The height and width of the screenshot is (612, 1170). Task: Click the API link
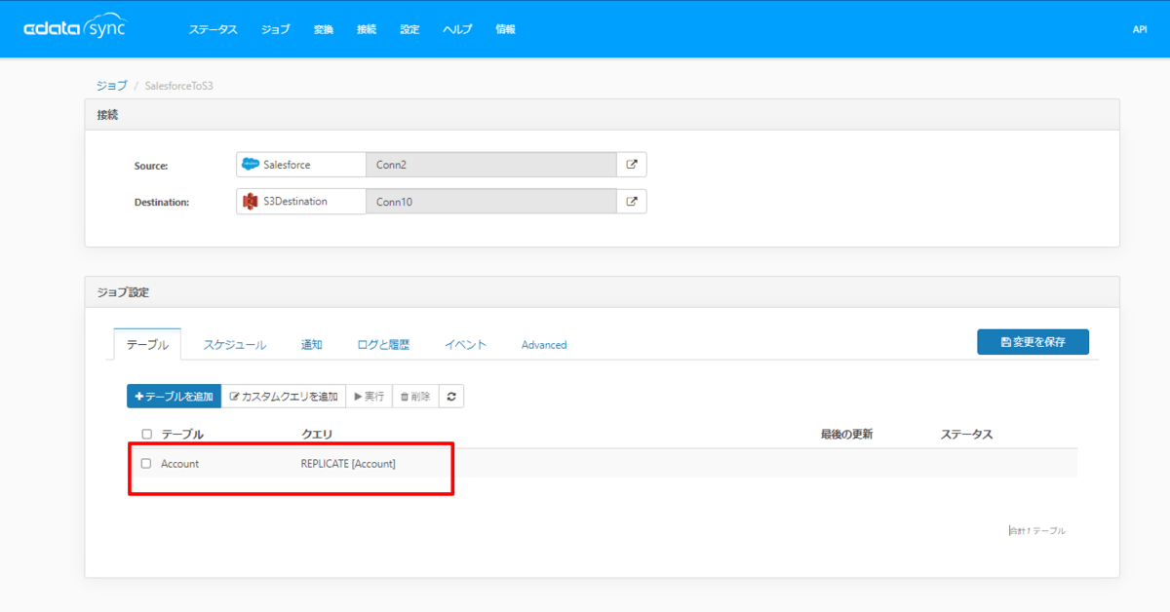pos(1140,29)
